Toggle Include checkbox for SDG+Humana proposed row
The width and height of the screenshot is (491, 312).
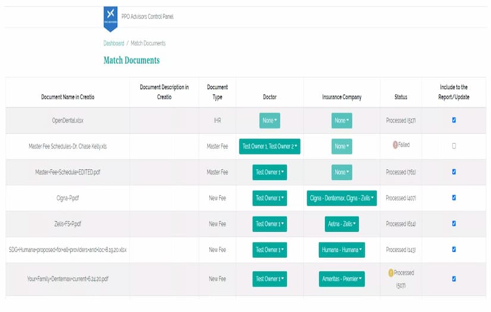click(x=454, y=249)
